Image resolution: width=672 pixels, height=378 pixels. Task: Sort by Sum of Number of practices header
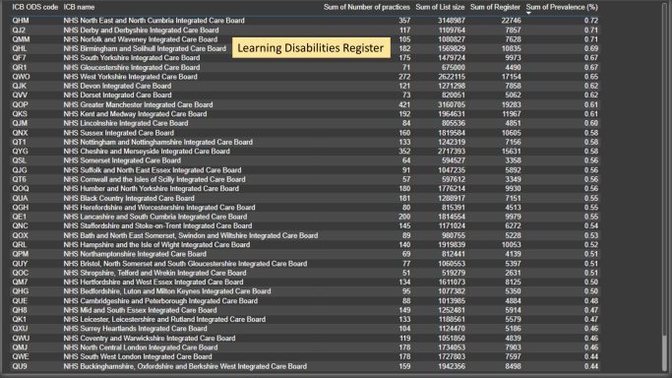click(367, 7)
